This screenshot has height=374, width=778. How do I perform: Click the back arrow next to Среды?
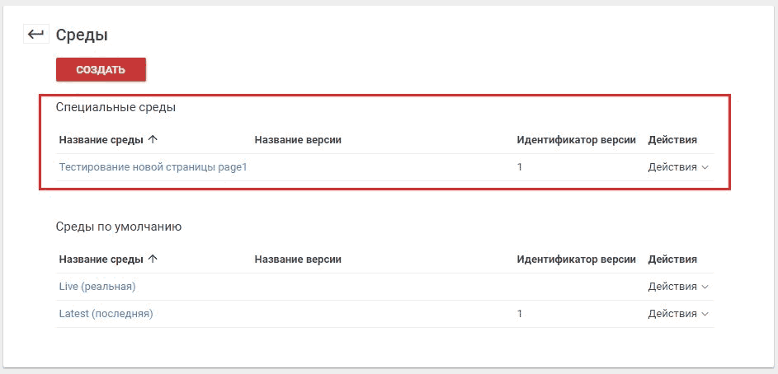(35, 34)
